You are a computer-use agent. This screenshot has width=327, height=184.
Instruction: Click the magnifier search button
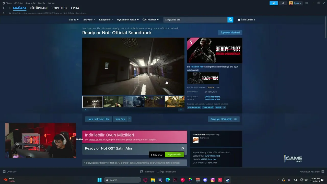coord(230,20)
